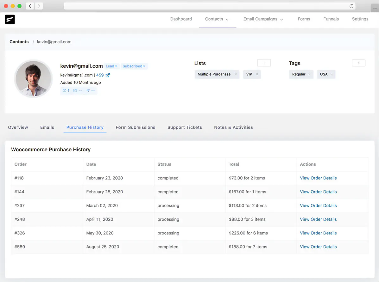Click Kevin's profile photo

click(33, 78)
